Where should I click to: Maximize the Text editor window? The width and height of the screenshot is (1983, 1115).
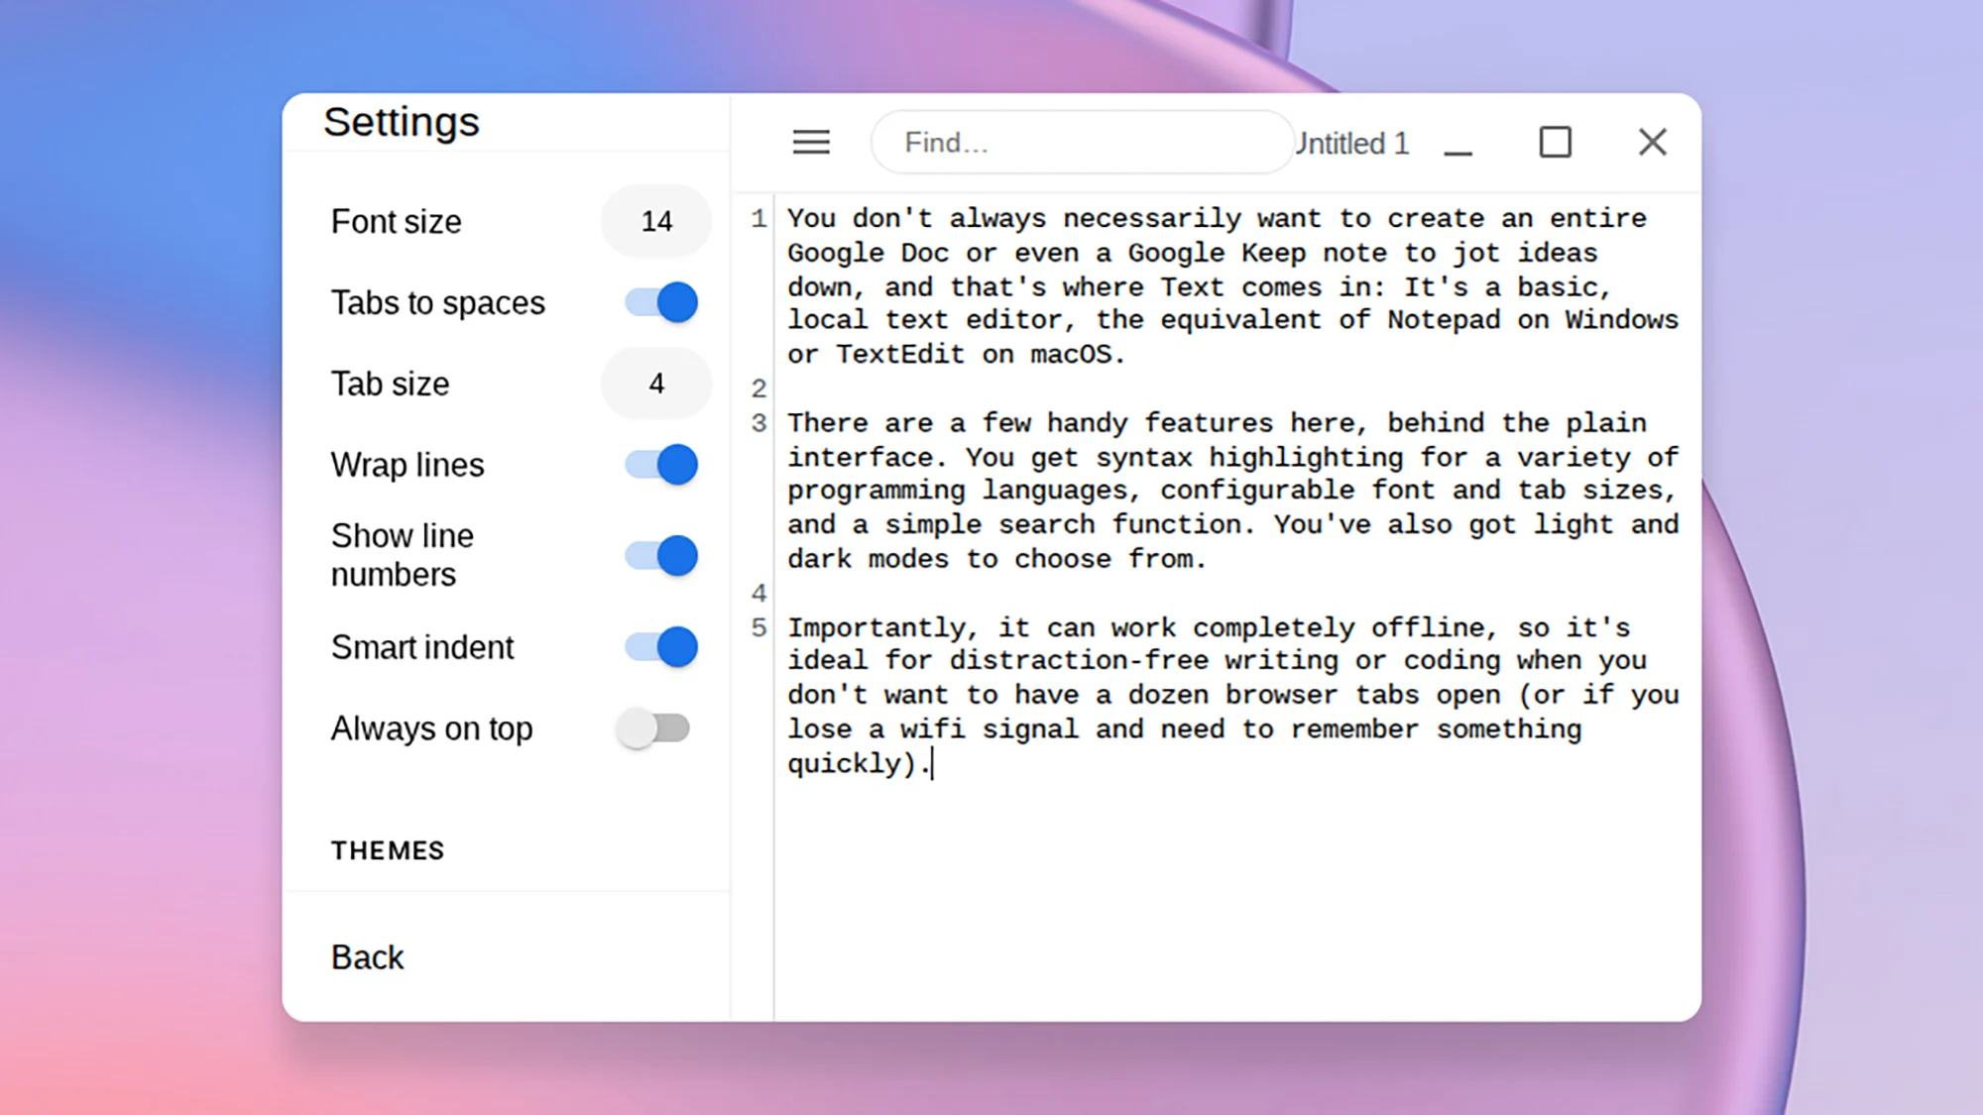tap(1555, 143)
